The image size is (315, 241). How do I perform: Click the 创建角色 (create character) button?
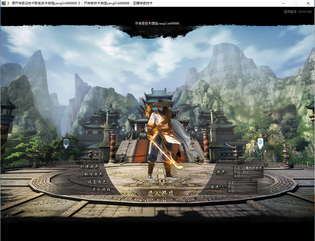coord(89,167)
